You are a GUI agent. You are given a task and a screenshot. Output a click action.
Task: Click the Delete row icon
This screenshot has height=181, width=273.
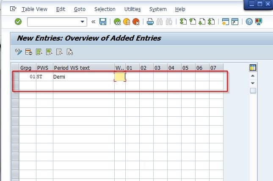(x=28, y=52)
